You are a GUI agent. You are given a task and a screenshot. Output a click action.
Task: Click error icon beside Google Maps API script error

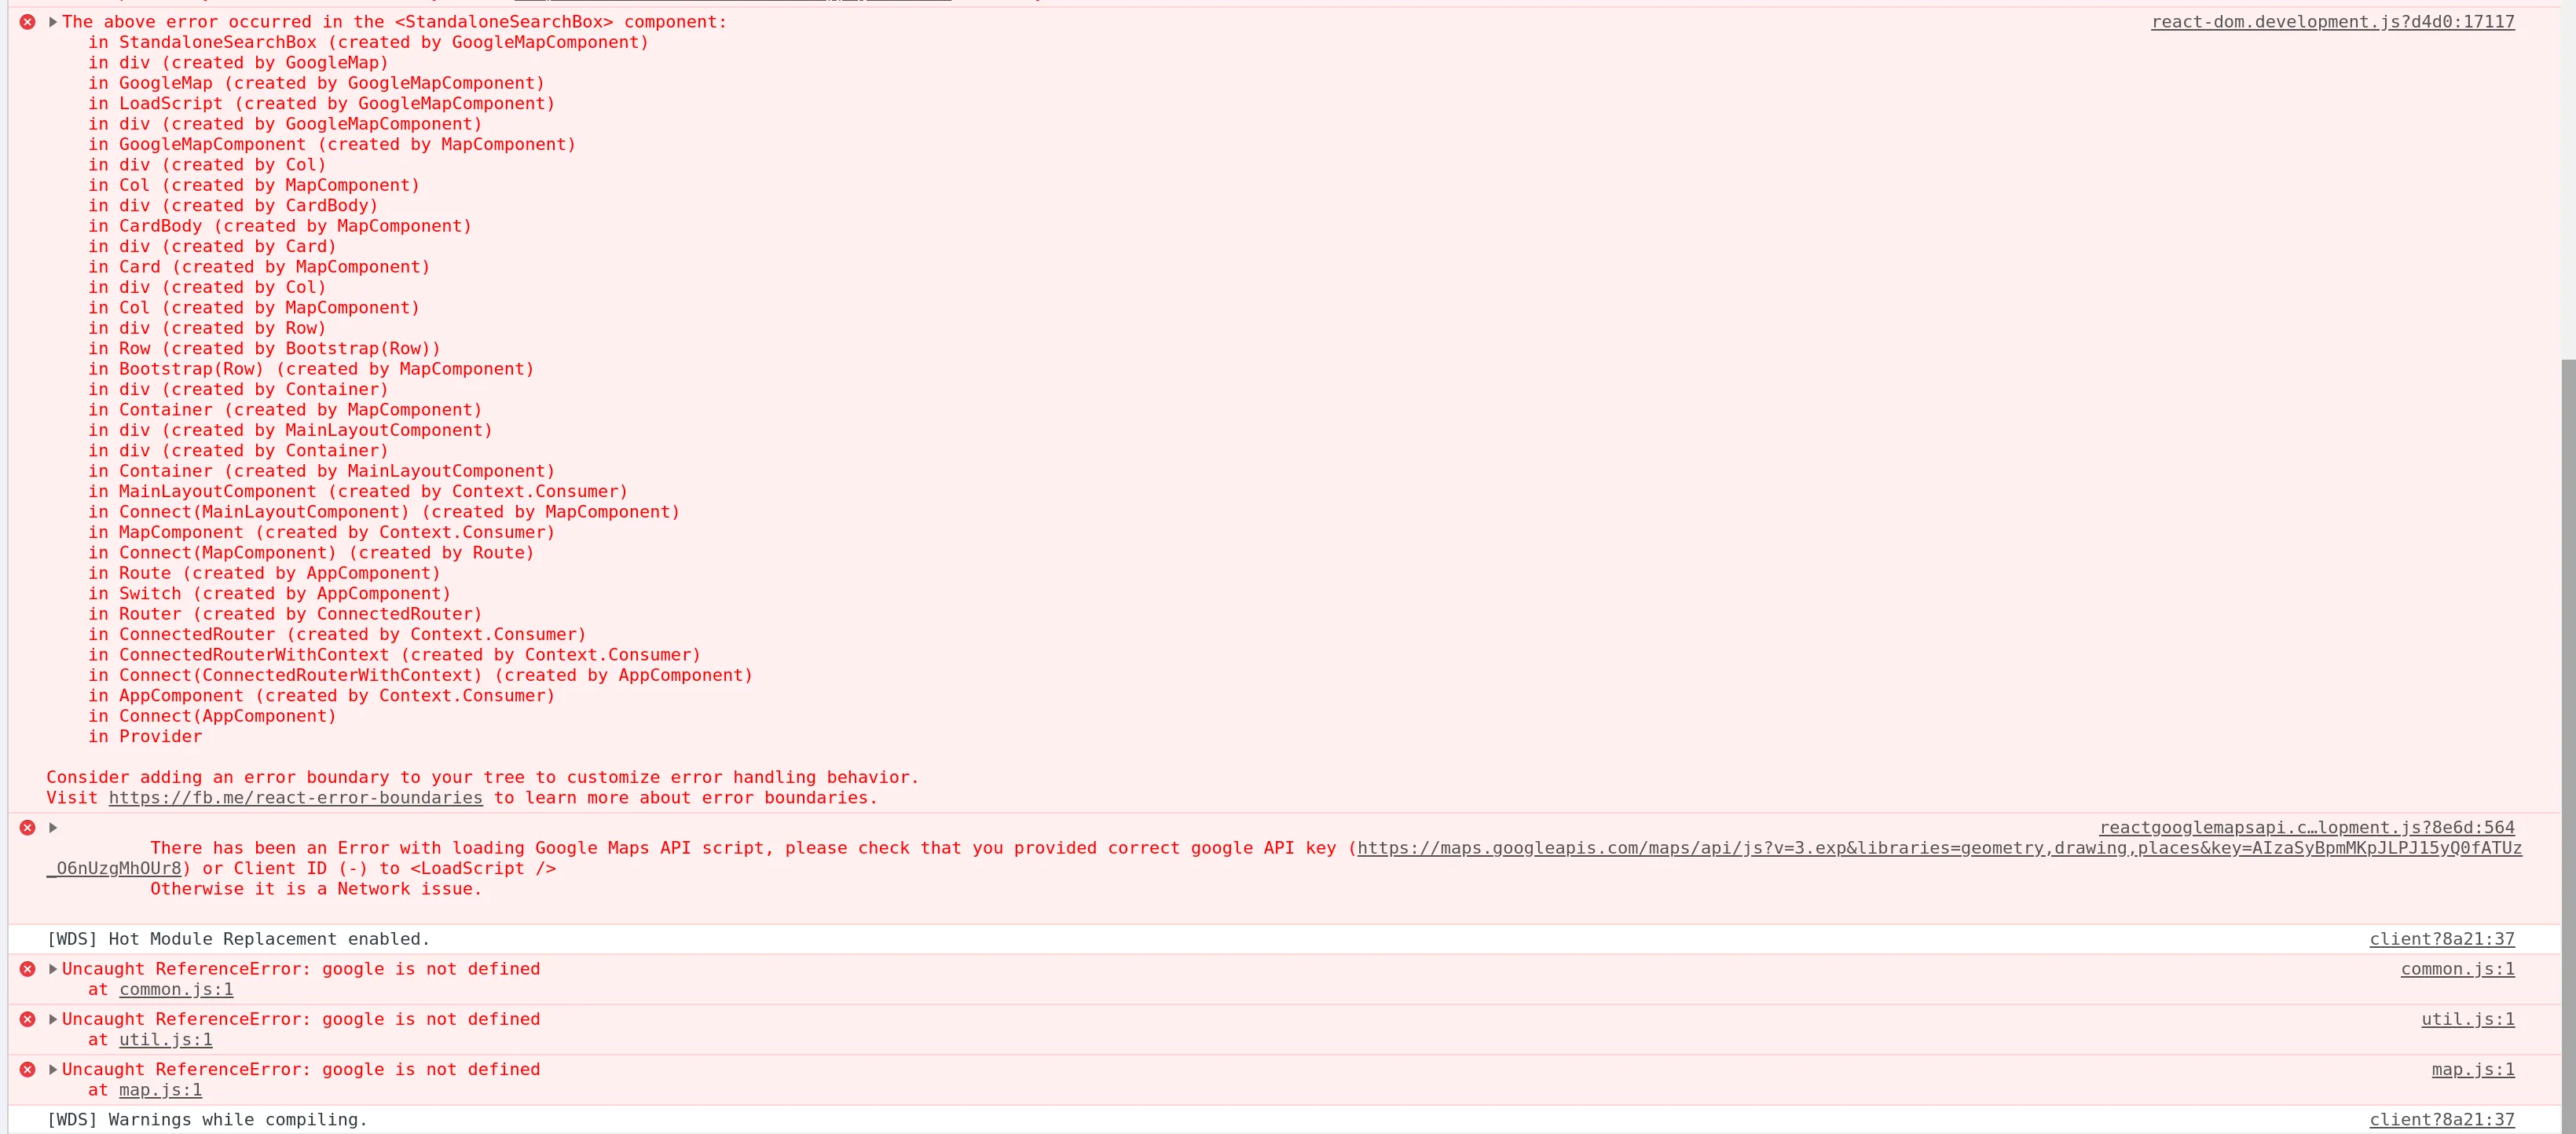(x=28, y=828)
